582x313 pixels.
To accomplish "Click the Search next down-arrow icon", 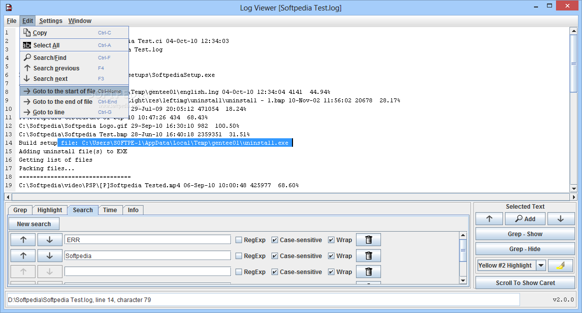I will point(26,78).
